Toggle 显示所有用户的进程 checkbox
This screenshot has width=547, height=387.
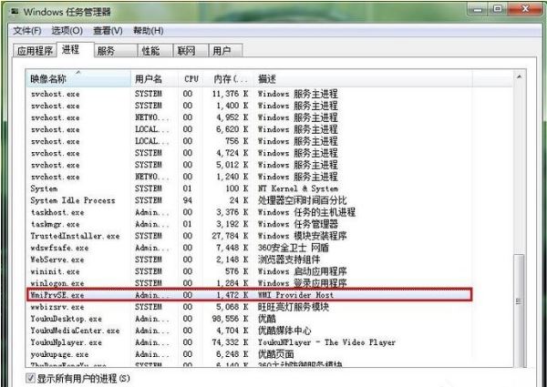pyautogui.click(x=31, y=378)
